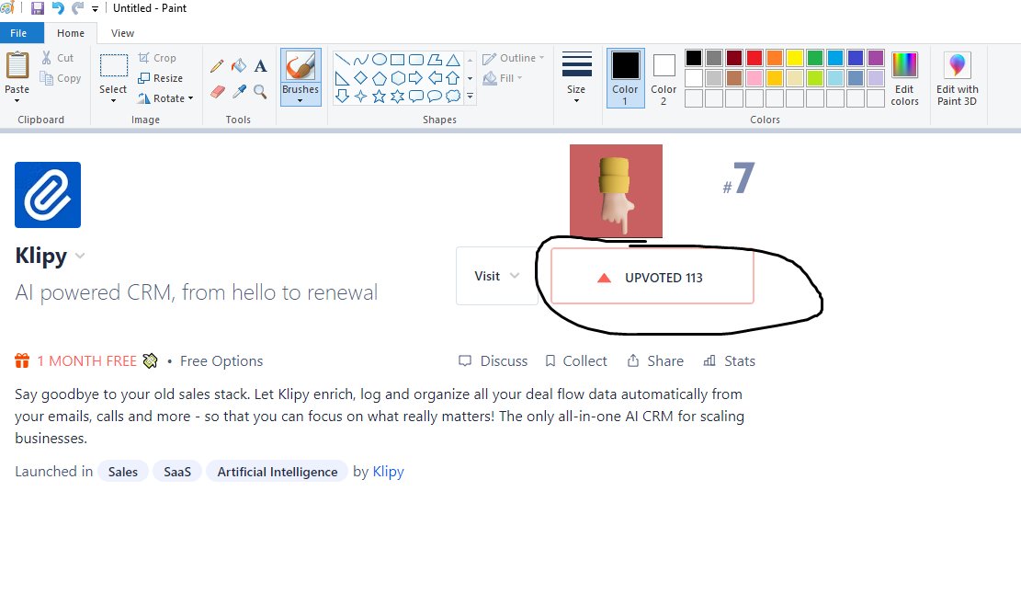Click the 'Visit' box on canvas
Viewport: 1021px width, 594px height.
click(x=497, y=276)
